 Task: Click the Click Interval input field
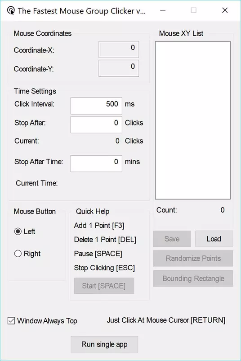[96, 106]
